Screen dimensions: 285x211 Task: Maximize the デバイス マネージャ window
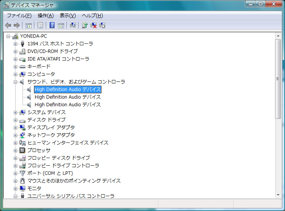[x=261, y=4]
